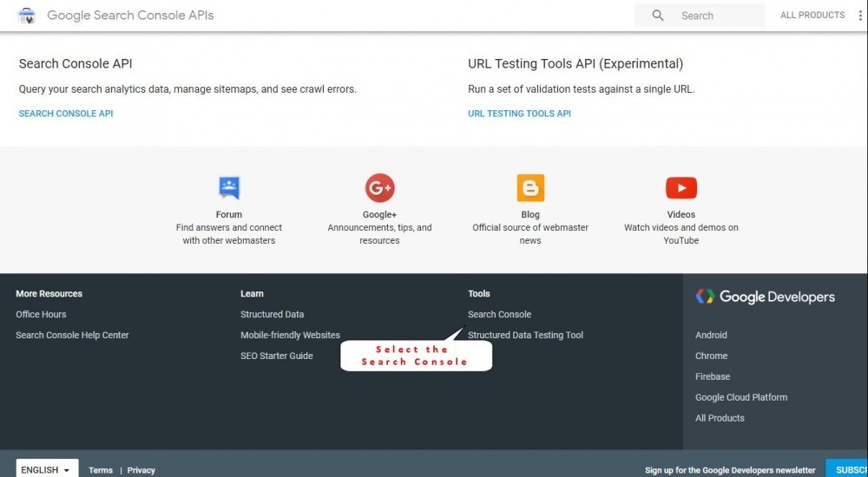Open the Privacy link
This screenshot has height=477, width=868.
coord(141,470)
